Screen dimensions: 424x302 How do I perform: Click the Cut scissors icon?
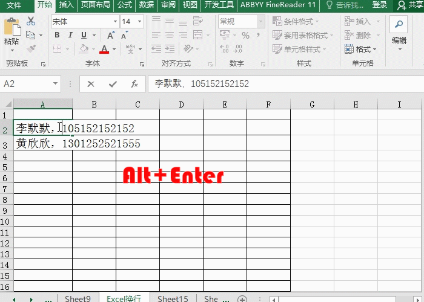(31, 21)
